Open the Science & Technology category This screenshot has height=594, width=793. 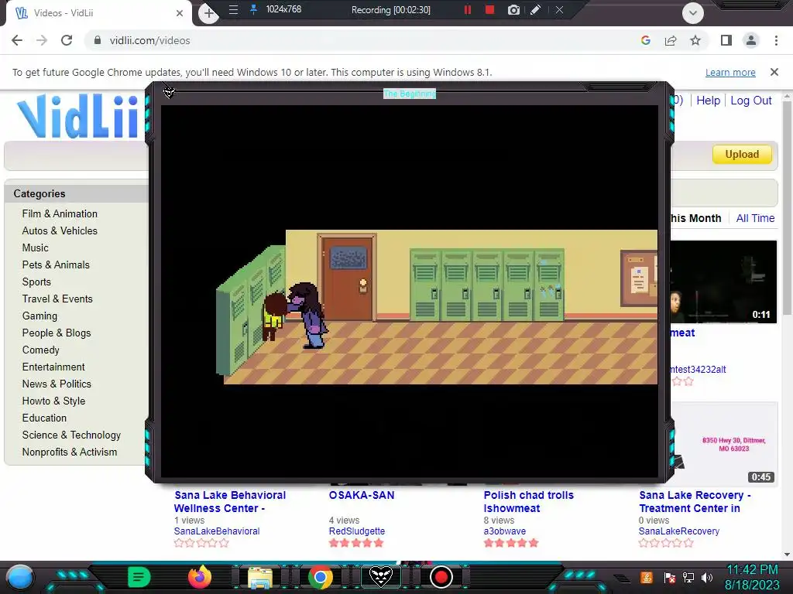click(x=71, y=435)
